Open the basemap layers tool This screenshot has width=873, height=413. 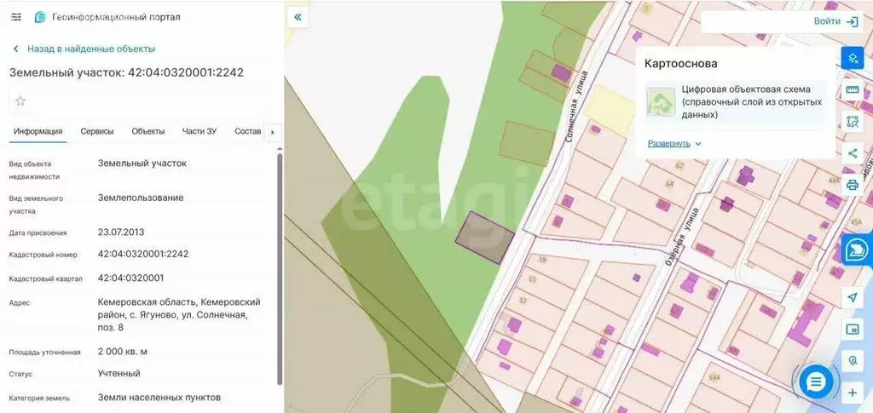(852, 58)
